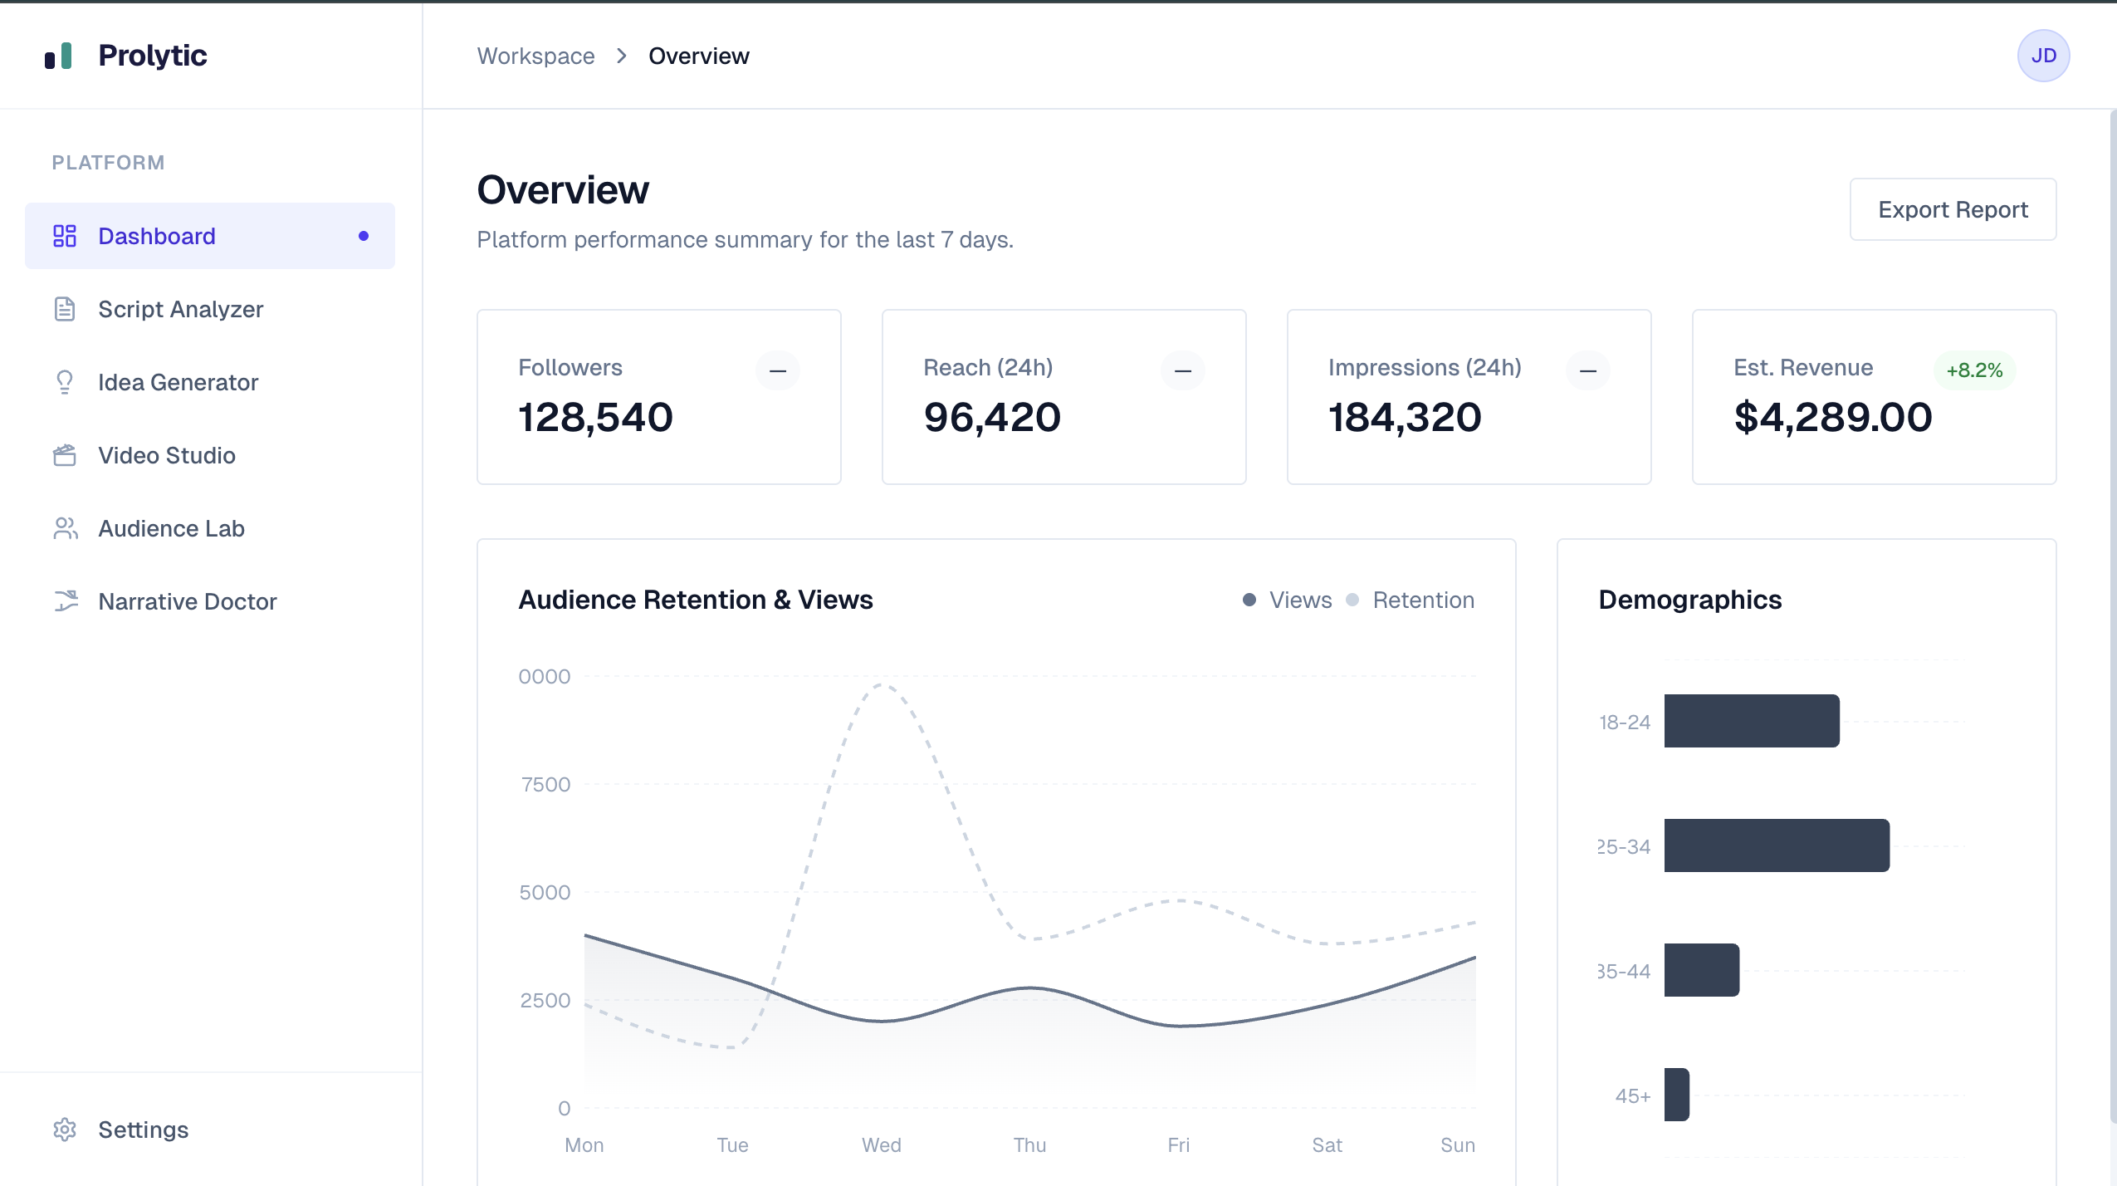
Task: Click the 25-34 demographics bar
Action: [1777, 845]
